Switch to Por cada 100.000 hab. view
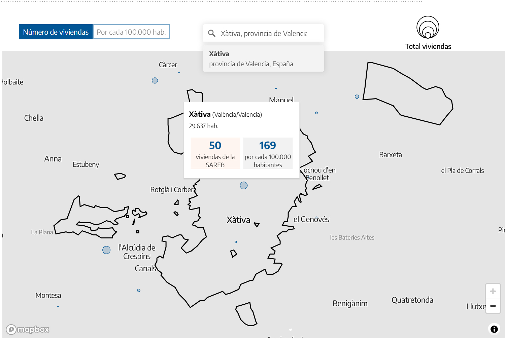Screen dimensions: 507x341 click(131, 32)
